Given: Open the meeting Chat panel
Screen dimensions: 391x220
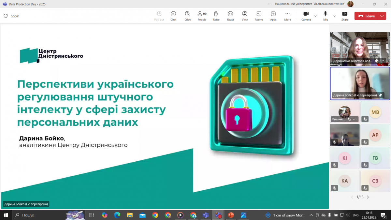Looking at the screenshot, I should click(x=173, y=15).
